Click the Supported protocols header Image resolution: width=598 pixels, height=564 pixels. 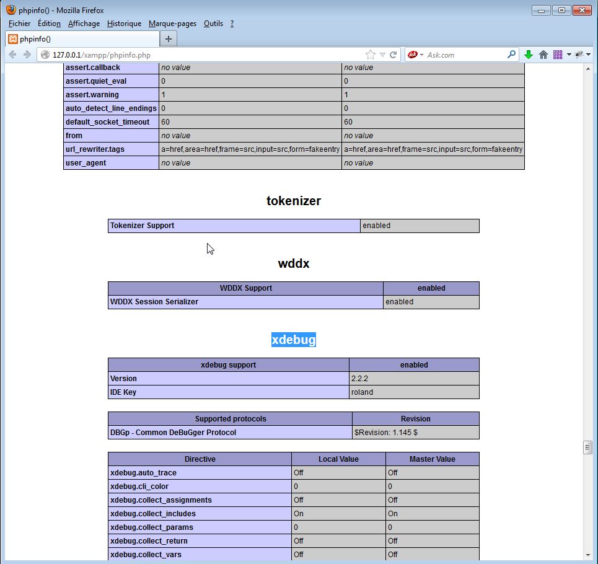230,419
